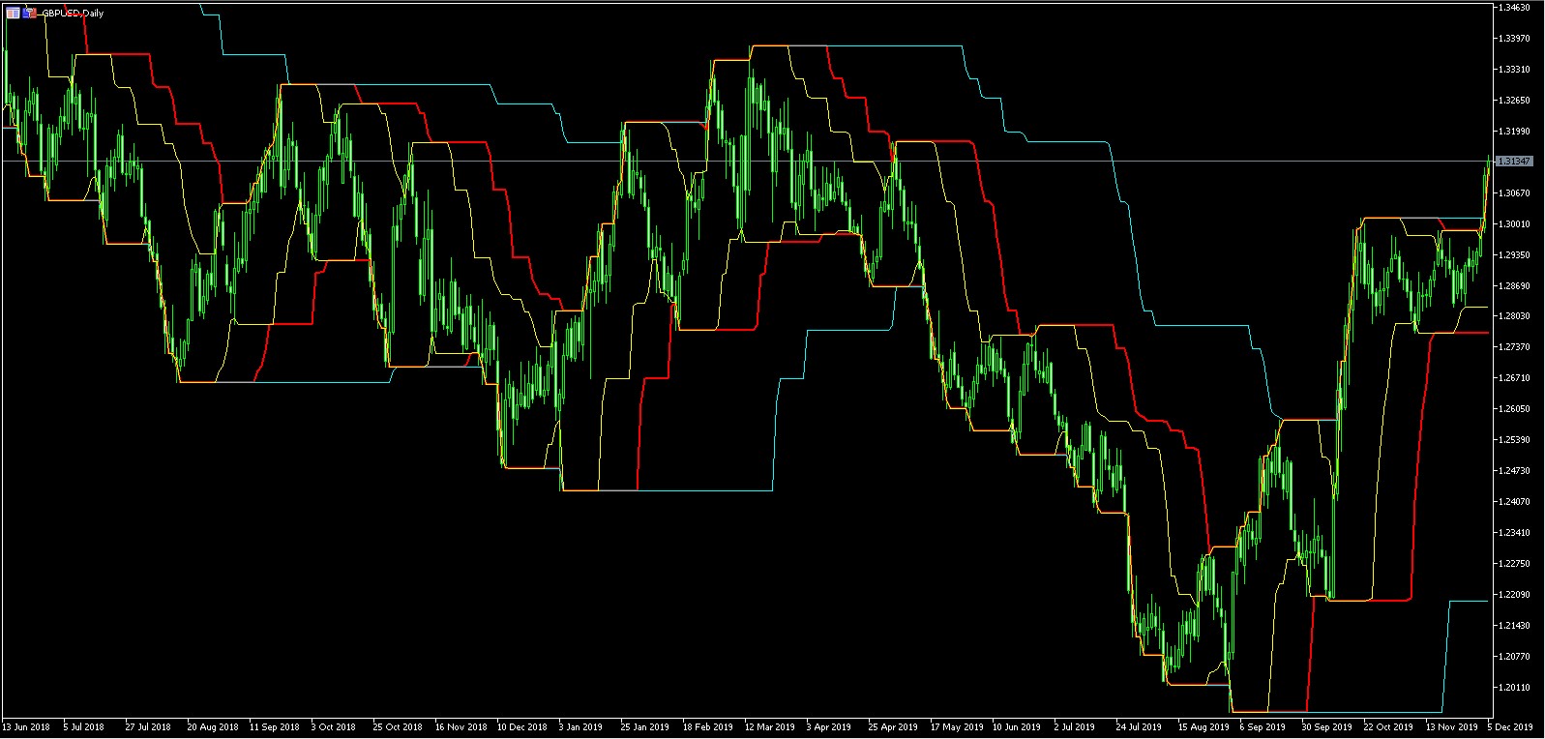Click the 6 Sep 2019 date label
Screen dimensions: 1545x739
coord(1263,727)
